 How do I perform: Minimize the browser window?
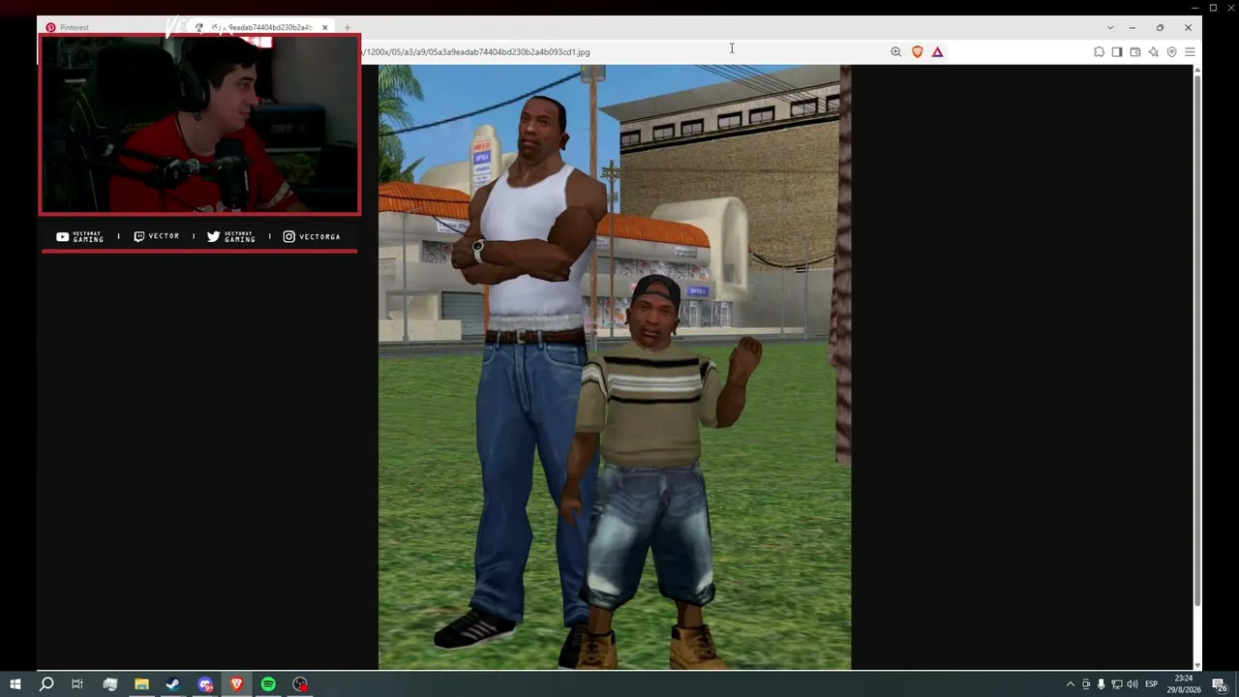(x=1132, y=27)
